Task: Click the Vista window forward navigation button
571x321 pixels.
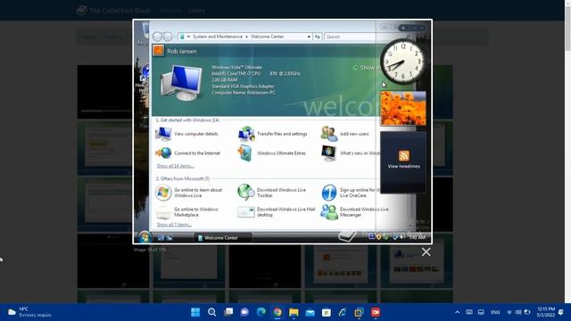Action: [168, 37]
